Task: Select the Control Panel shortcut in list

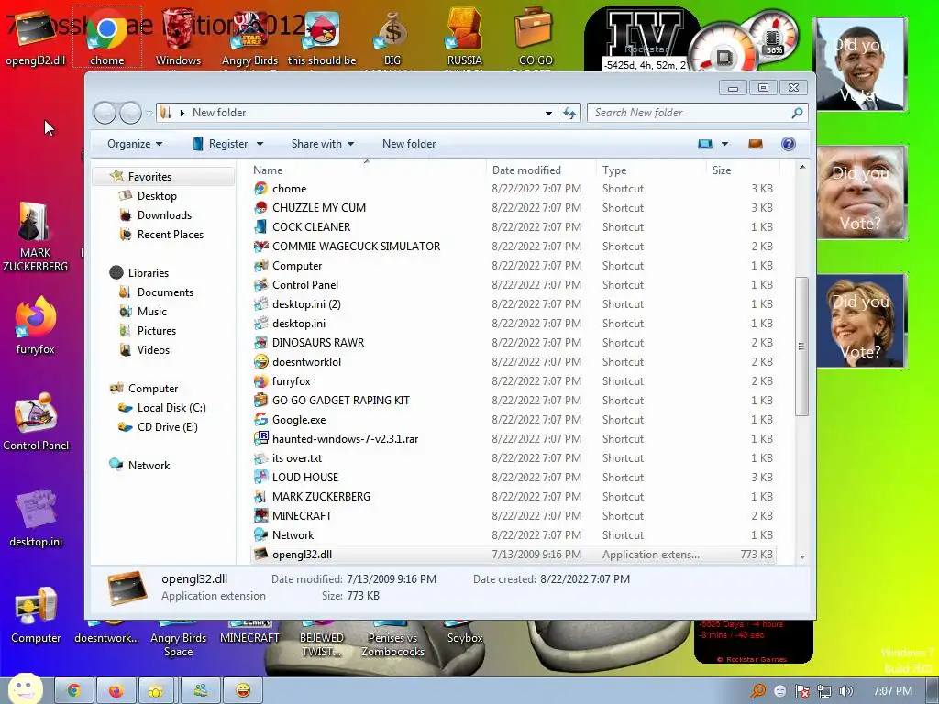Action: pyautogui.click(x=304, y=285)
